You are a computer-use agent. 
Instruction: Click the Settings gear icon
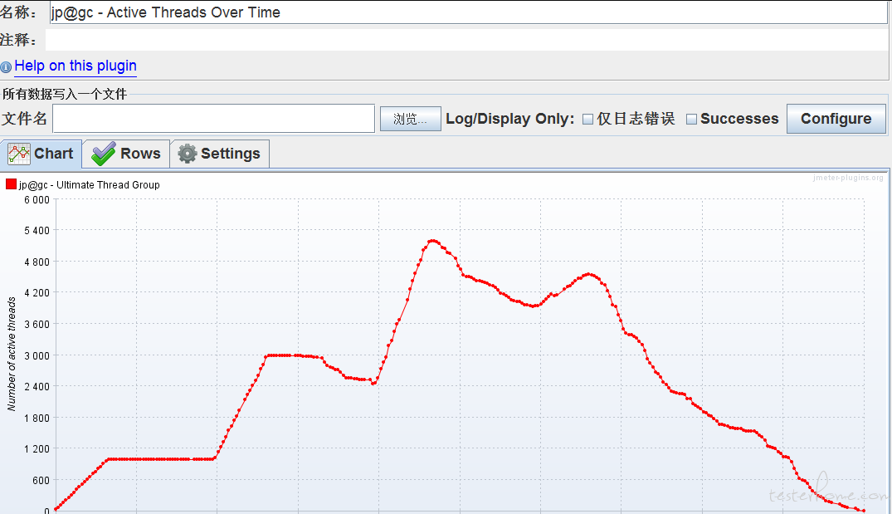tap(188, 154)
